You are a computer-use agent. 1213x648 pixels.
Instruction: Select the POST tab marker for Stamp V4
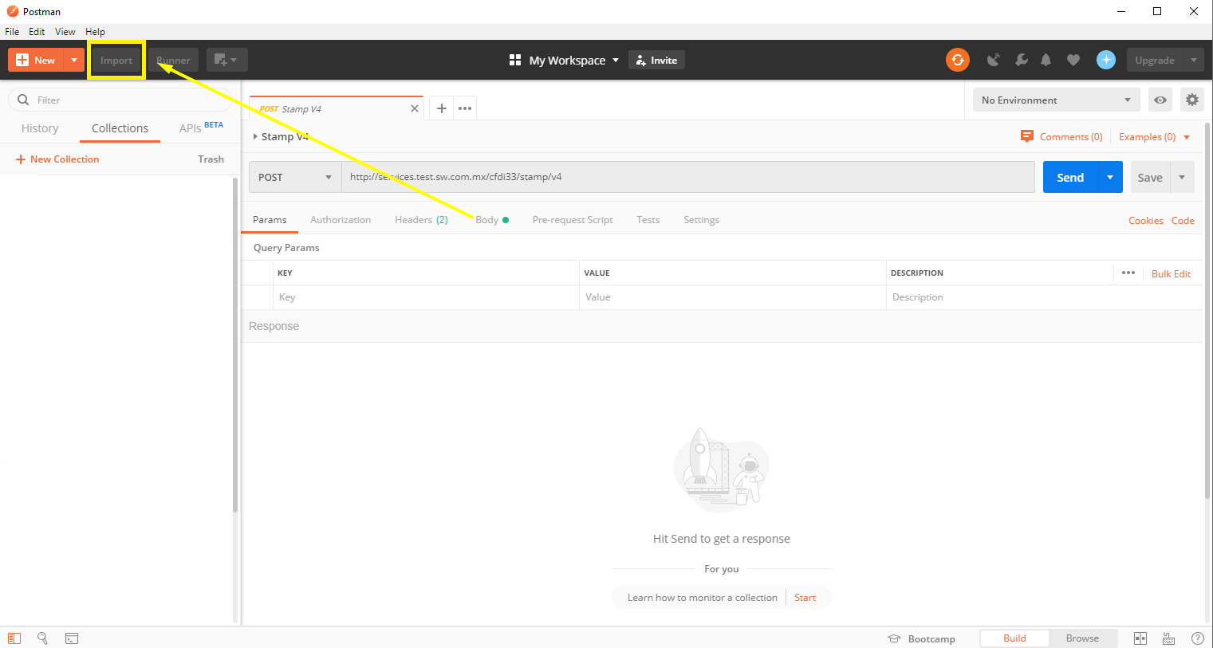[269, 108]
